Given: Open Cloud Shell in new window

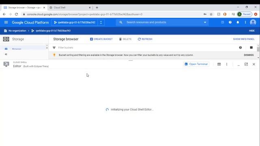Looking at the screenshot, I should pyautogui.click(x=246, y=64).
